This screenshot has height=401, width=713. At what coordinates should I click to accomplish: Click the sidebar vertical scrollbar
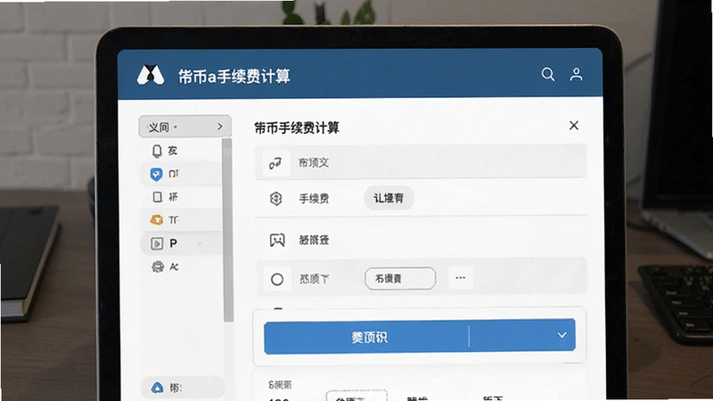(227, 230)
